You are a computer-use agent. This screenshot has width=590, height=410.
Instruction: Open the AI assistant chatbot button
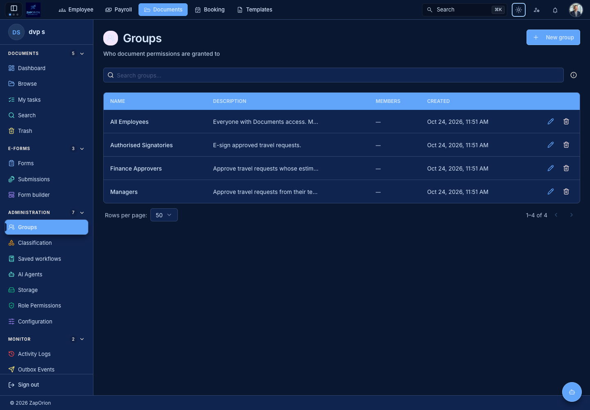coord(572,392)
